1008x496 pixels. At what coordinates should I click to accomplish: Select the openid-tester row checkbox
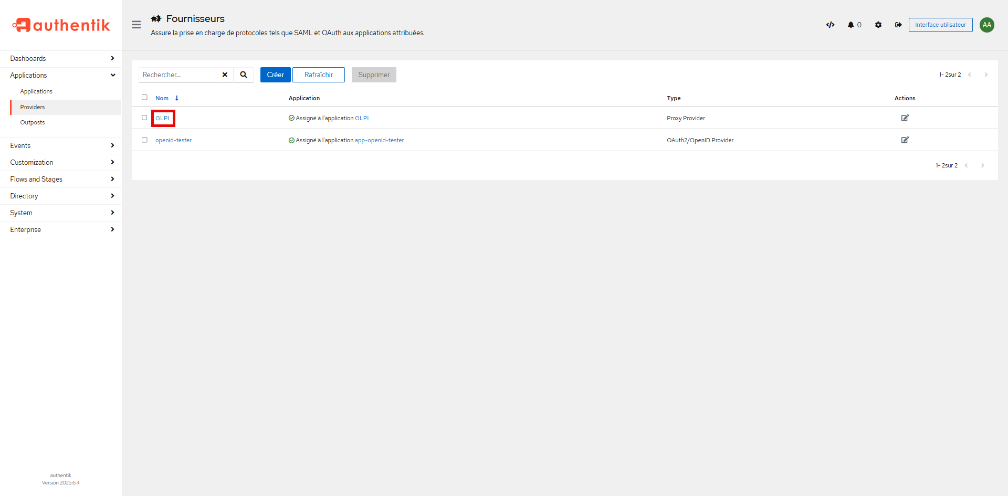tap(144, 140)
